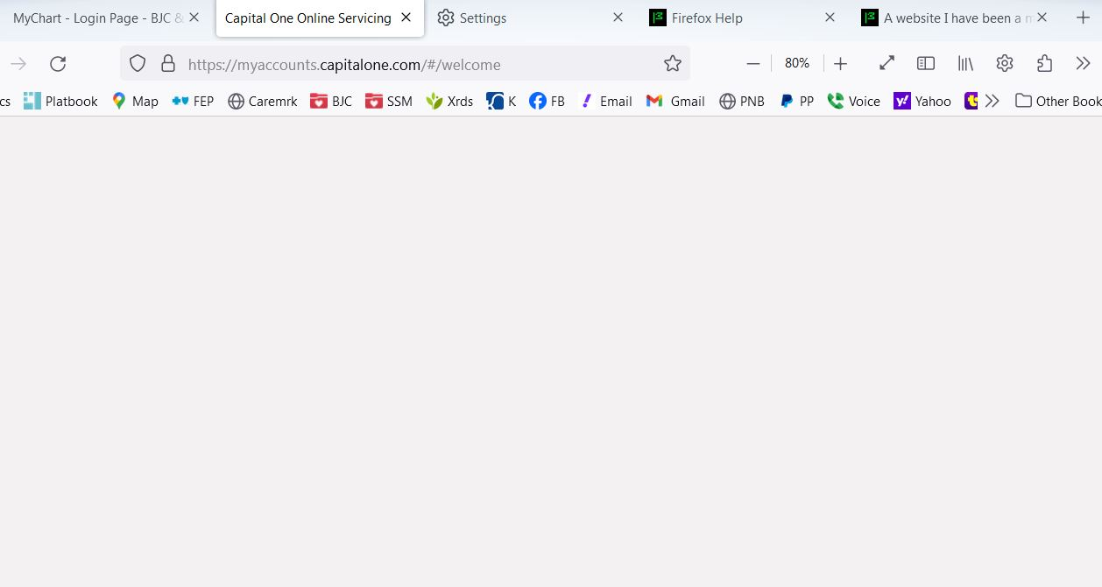Zoom out with the minus button

[753, 63]
